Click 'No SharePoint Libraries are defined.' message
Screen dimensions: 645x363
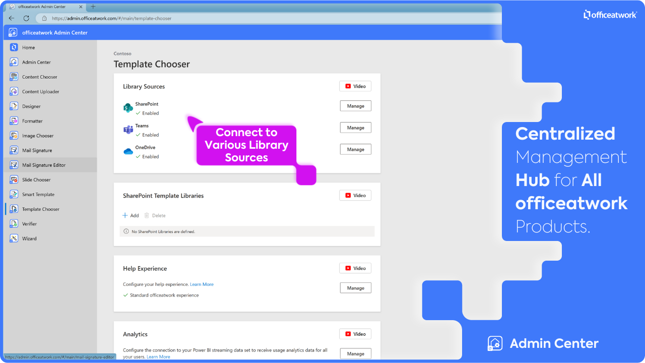163,232
